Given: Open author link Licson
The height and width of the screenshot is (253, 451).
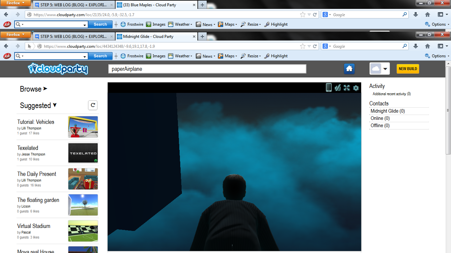Looking at the screenshot, I should (26, 206).
